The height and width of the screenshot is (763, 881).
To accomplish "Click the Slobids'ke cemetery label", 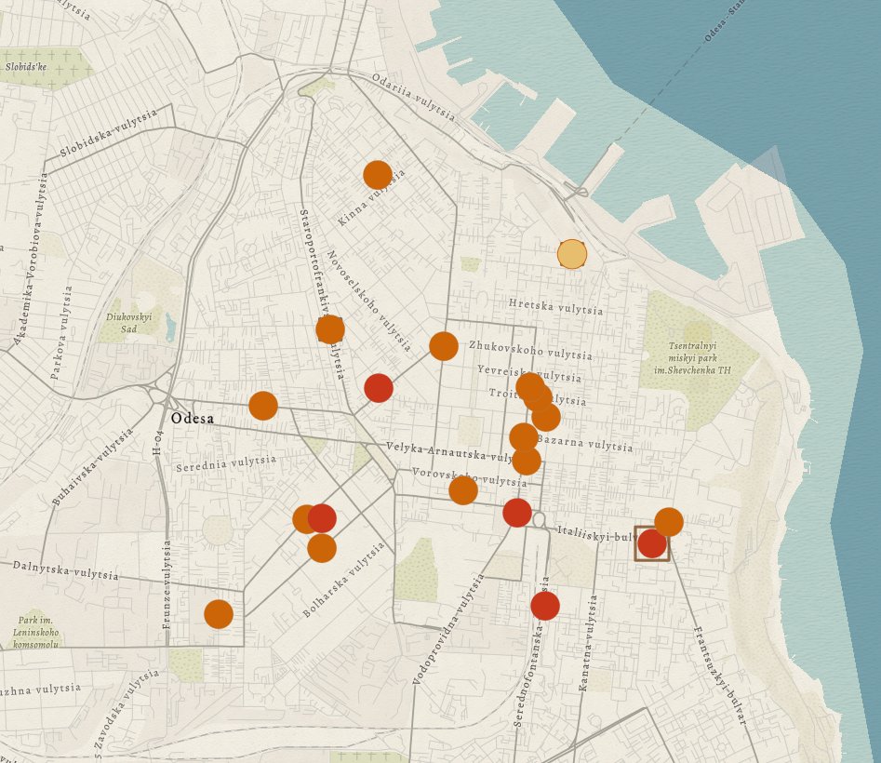I will 26,66.
